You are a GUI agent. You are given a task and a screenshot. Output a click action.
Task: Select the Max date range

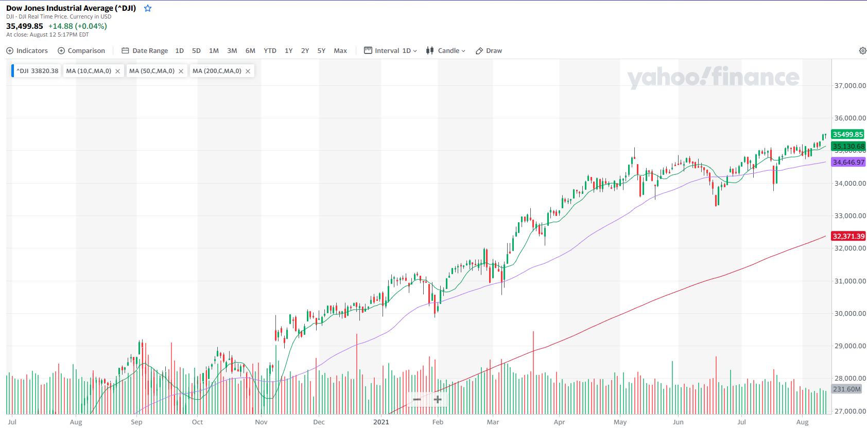pyautogui.click(x=340, y=50)
